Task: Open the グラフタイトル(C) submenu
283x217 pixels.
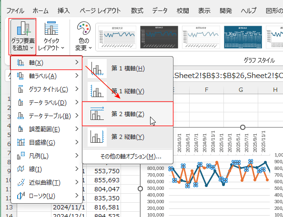Action: (46, 89)
